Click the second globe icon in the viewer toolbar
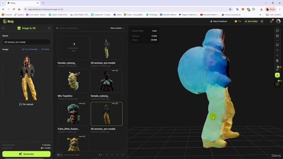This screenshot has height=159, width=283. (277, 36)
